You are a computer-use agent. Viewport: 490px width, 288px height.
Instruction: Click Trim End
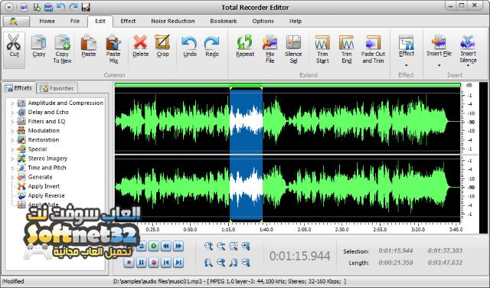(x=347, y=50)
